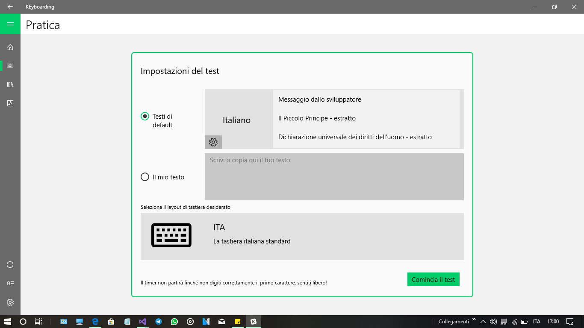Open the Home section in the sidebar
The image size is (584, 328).
pyautogui.click(x=10, y=47)
